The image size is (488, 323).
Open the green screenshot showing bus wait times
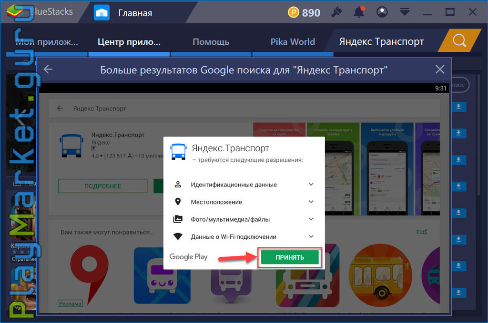pyautogui.click(x=333, y=169)
